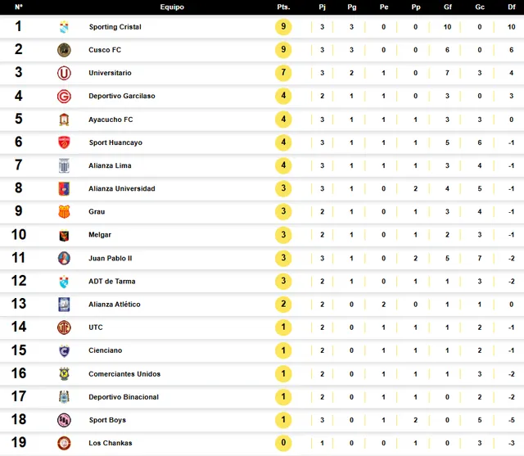524x456 pixels.
Task: Select the Melgar club crest
Action: click(x=64, y=235)
